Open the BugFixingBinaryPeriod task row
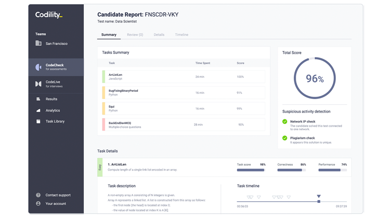390x219 pixels. click(184, 92)
